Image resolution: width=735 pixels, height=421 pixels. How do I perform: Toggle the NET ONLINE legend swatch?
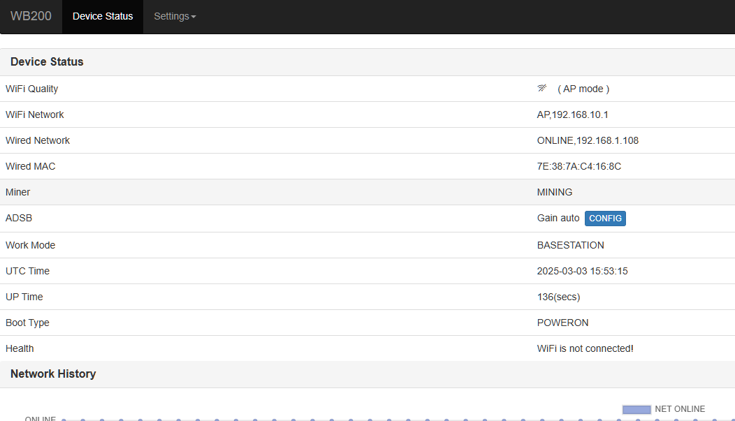tap(636, 409)
